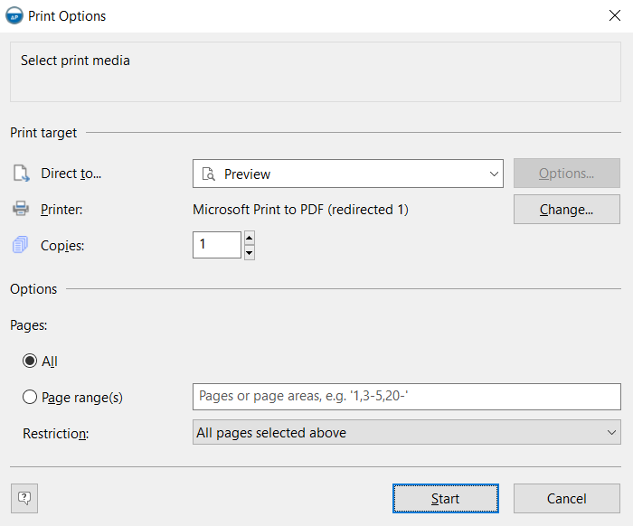633x526 pixels.
Task: Focus the page range text field
Action: click(x=407, y=397)
